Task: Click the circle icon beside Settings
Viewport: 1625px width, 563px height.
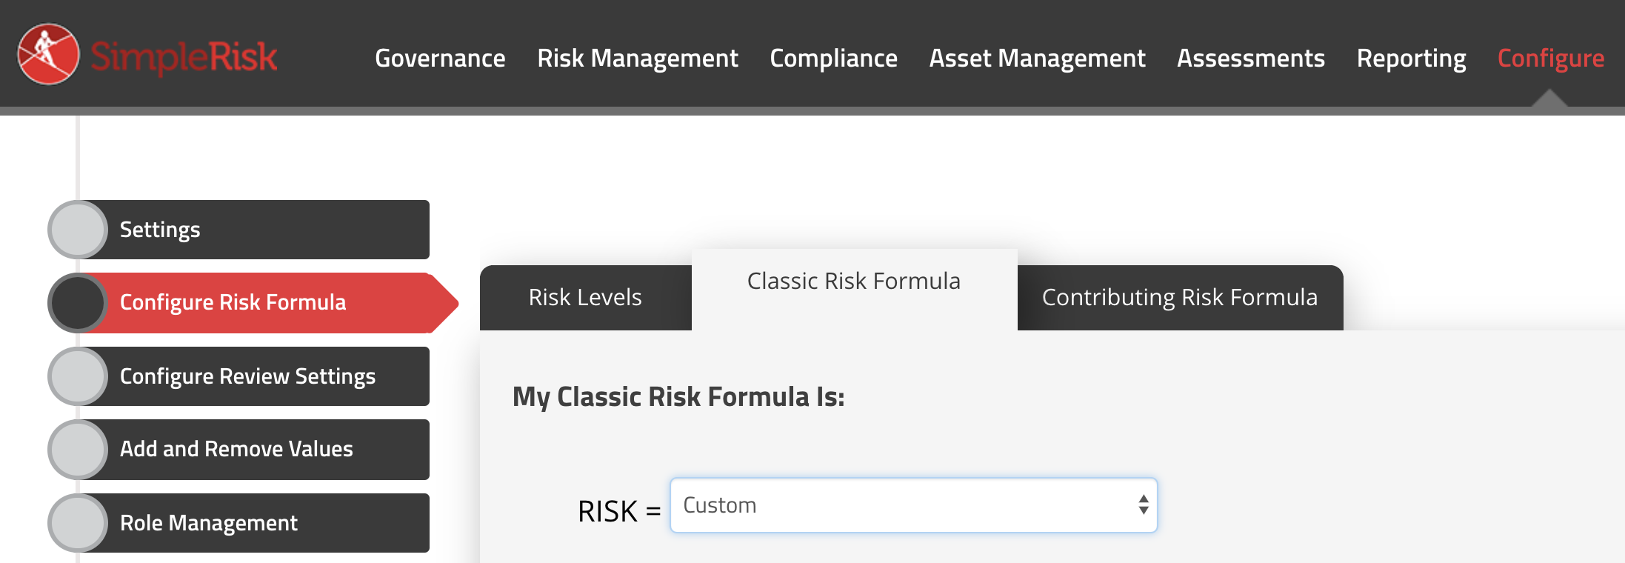Action: coord(78,230)
